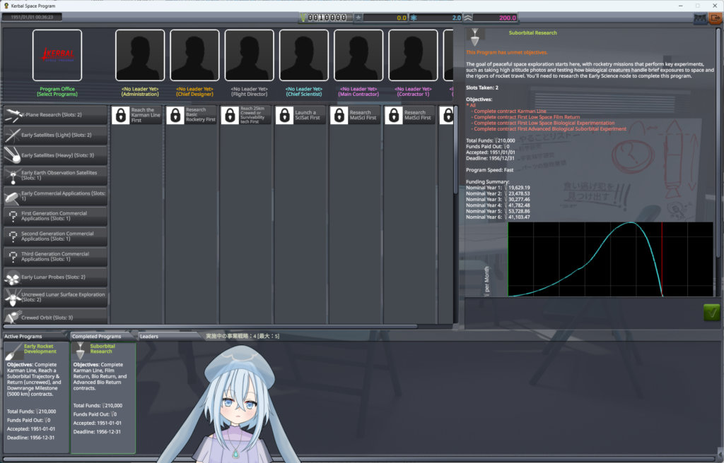724x463 pixels.
Task: Click the orange exit building icon
Action: click(x=714, y=19)
